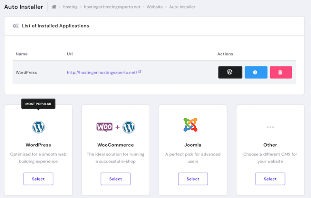The width and height of the screenshot is (311, 198).
Task: Click the gears icon beside list title
Action: (15, 26)
